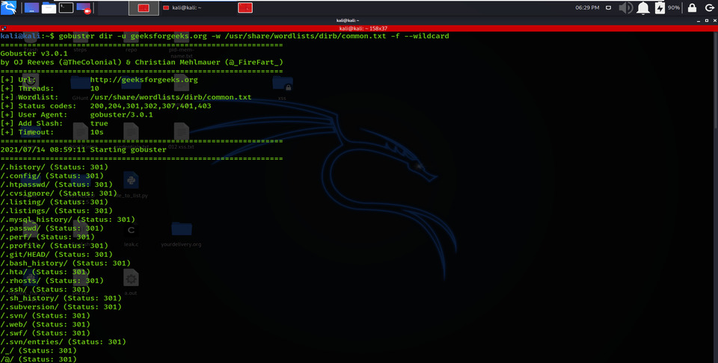The image size is (718, 363).
Task: Click the /.listings/ result line
Action: click(x=56, y=211)
